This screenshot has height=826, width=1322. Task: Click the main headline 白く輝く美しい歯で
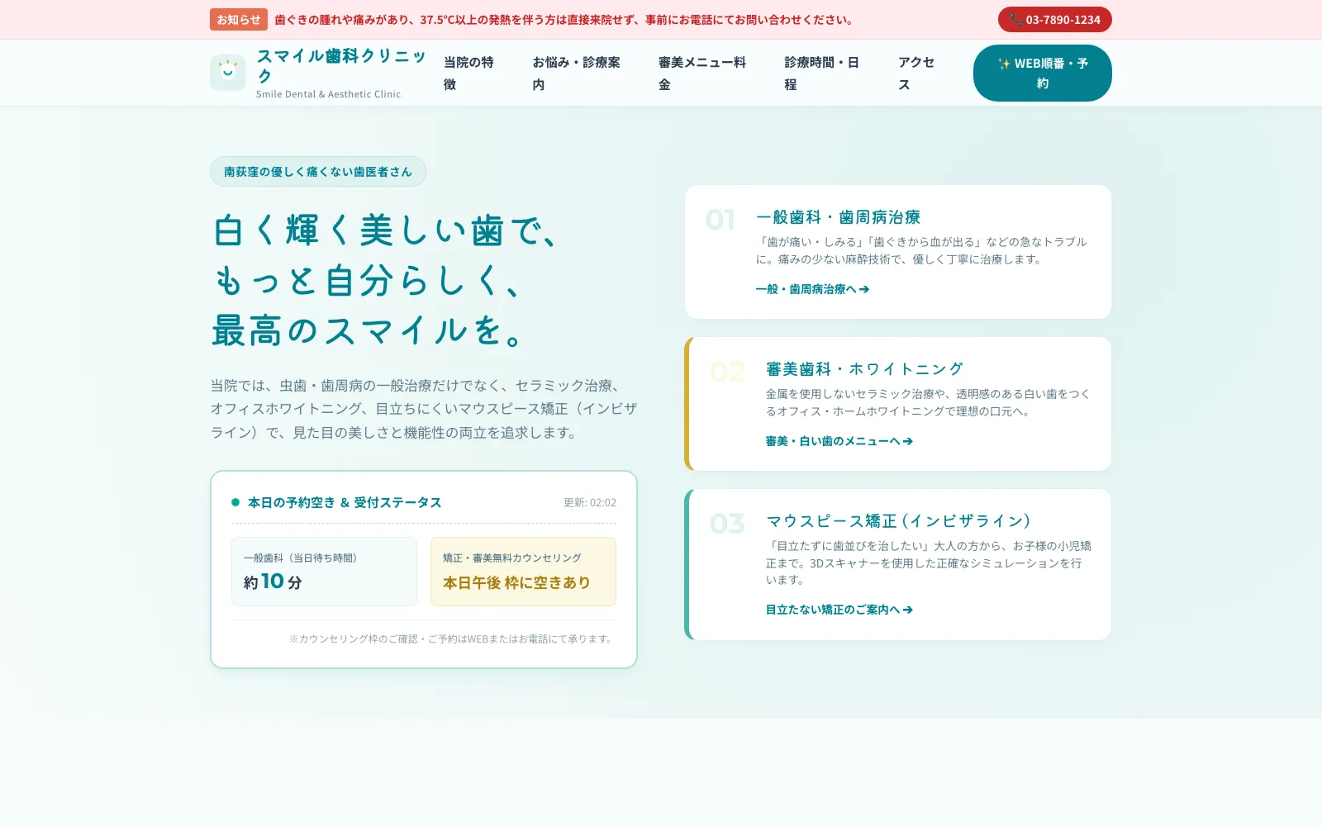coord(386,230)
